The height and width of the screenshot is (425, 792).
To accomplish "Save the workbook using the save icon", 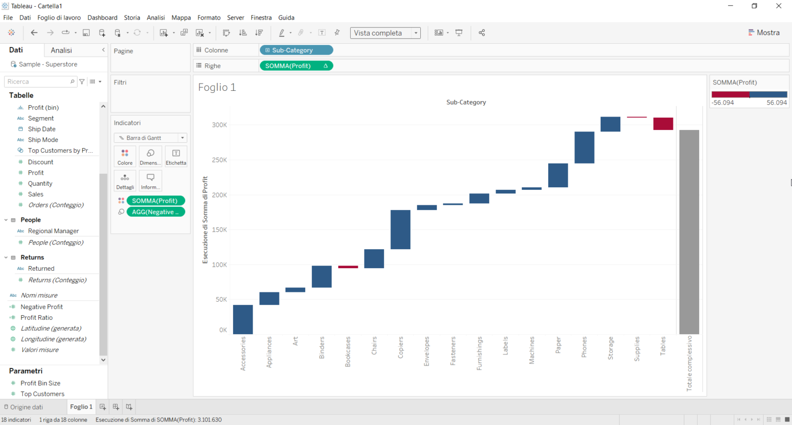I will [x=86, y=32].
